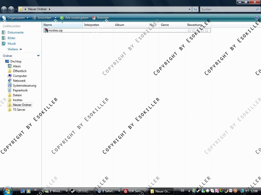Select Alexis in the folder tree
This screenshot has height=195, width=261.
point(17,66)
